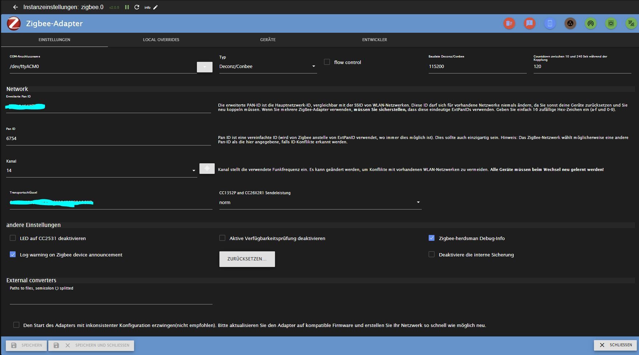The height and width of the screenshot is (355, 639).
Task: Click the Network section heading
Action: (x=17, y=89)
